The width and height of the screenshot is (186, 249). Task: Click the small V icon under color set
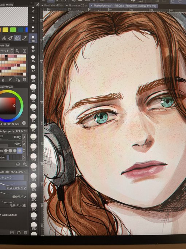tap(3, 81)
